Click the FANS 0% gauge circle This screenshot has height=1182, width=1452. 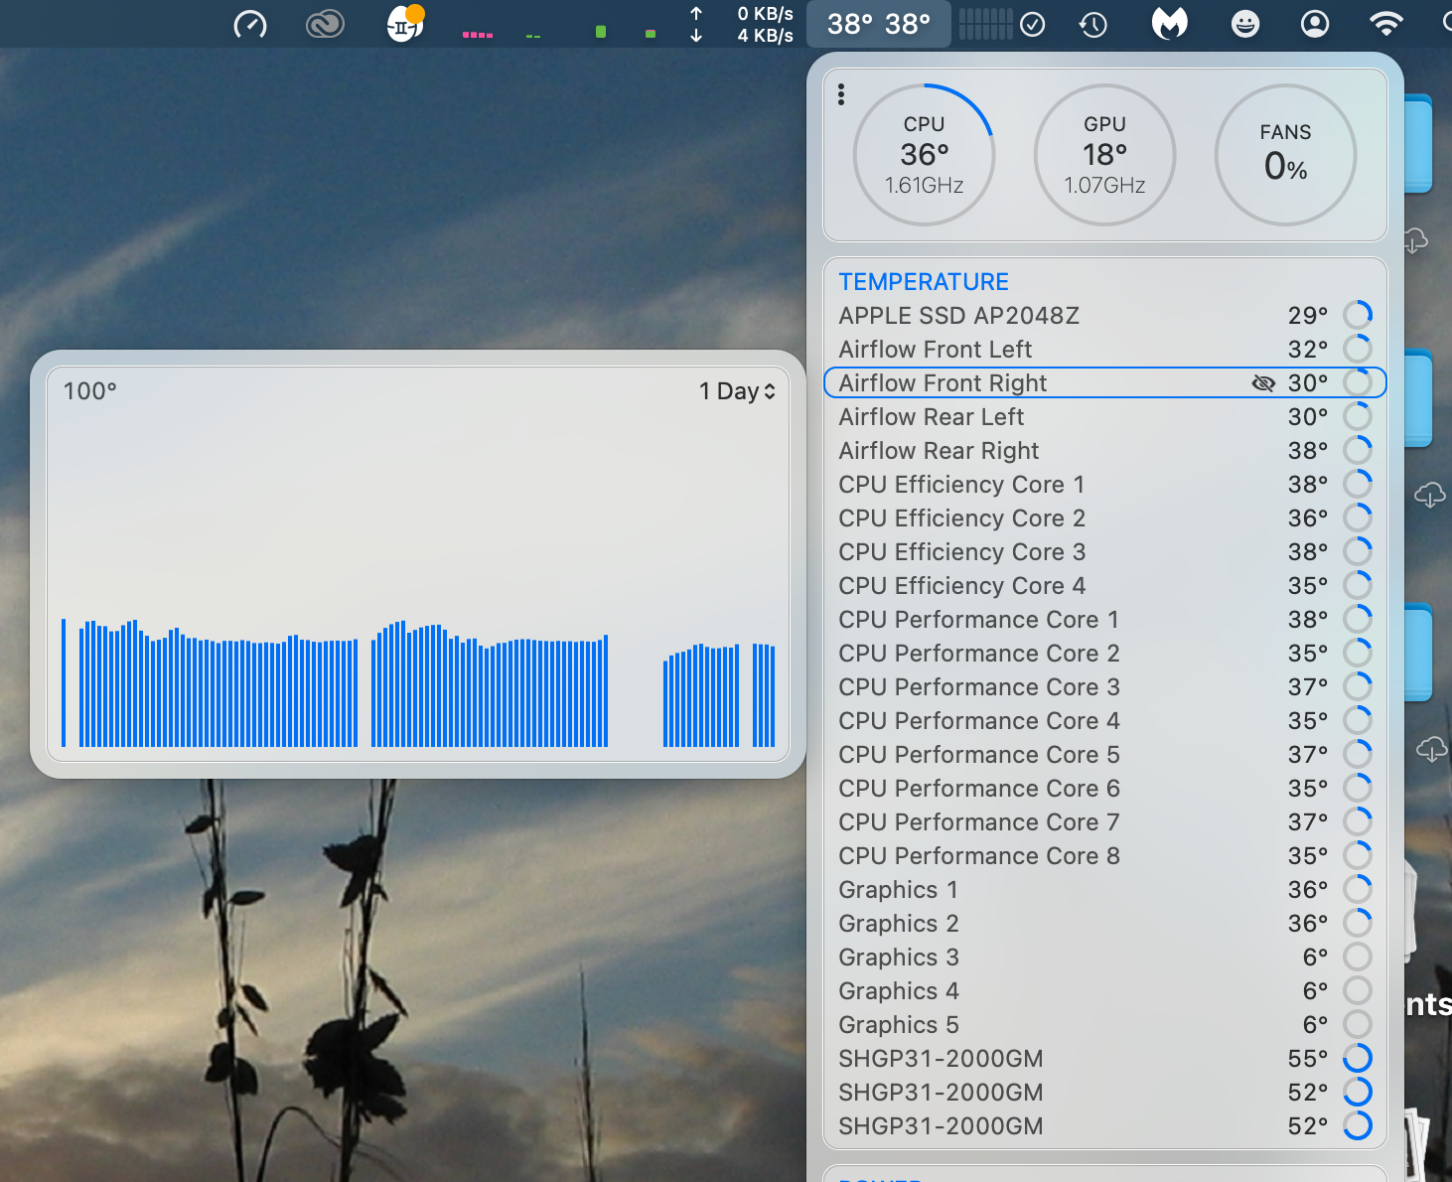(x=1285, y=154)
